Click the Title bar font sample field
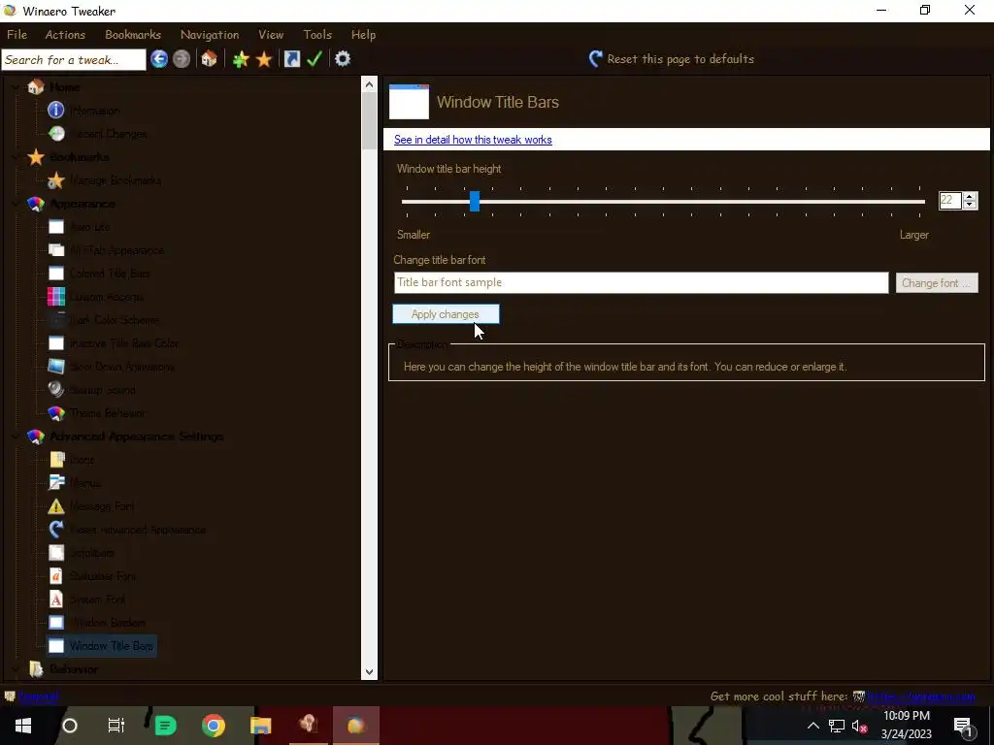The width and height of the screenshot is (994, 745). coord(641,282)
